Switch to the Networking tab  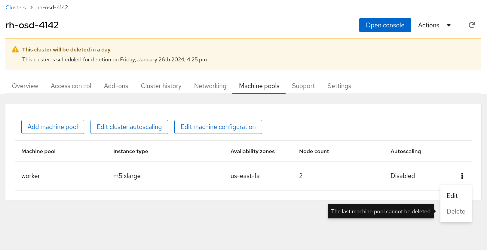[210, 86]
